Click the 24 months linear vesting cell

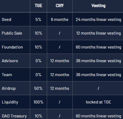99,20
